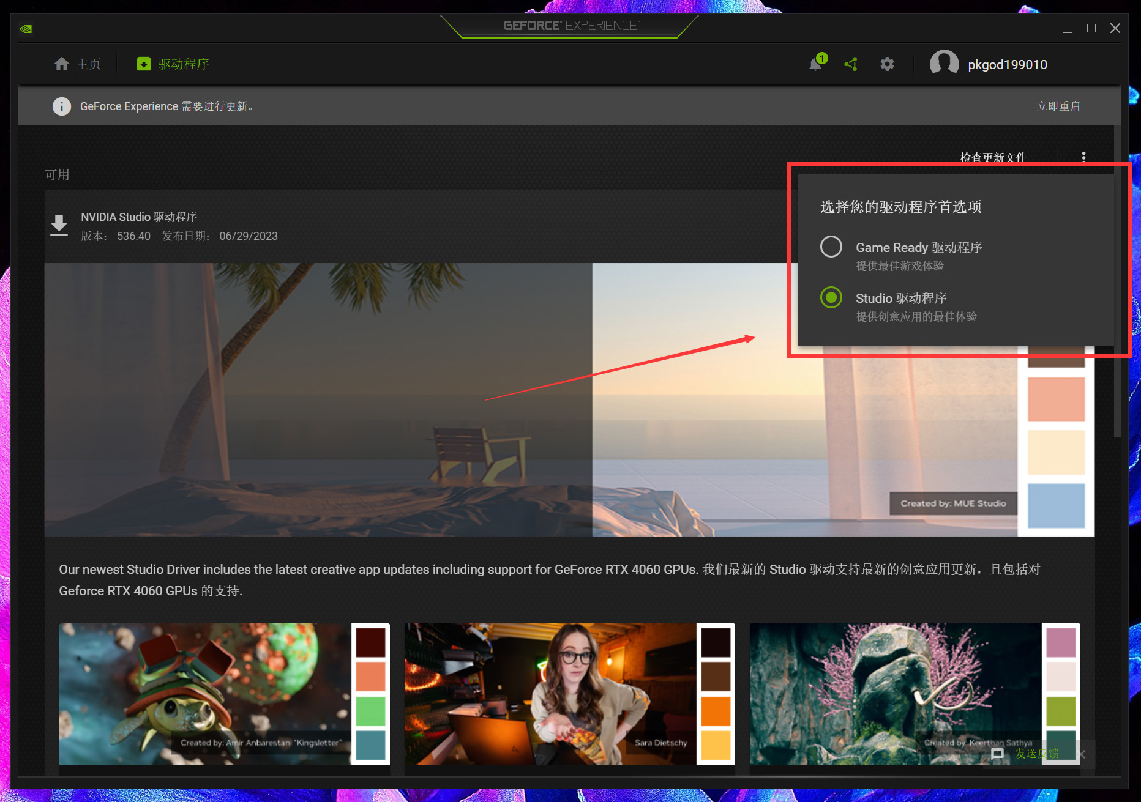The image size is (1141, 802).
Task: Open the notifications bell icon
Action: pos(815,64)
